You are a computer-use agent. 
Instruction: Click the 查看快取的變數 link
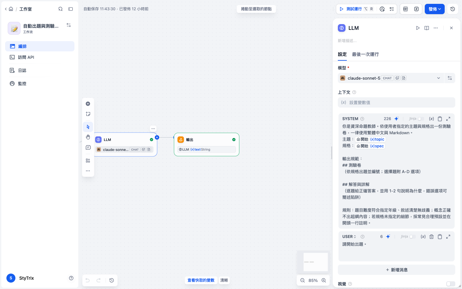tap(201, 280)
